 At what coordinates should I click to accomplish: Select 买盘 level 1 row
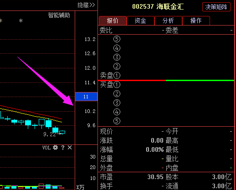point(166,85)
